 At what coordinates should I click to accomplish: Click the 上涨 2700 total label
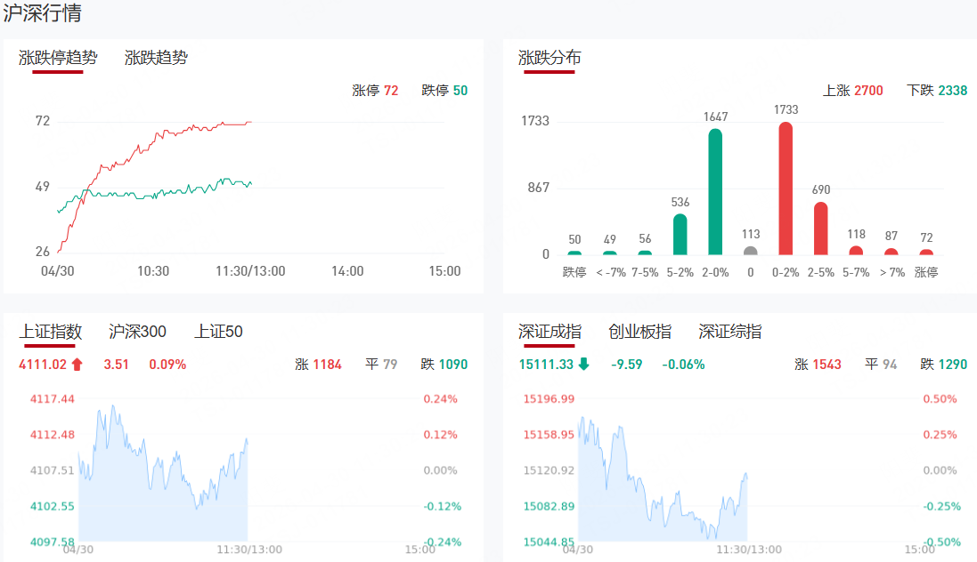click(x=852, y=91)
